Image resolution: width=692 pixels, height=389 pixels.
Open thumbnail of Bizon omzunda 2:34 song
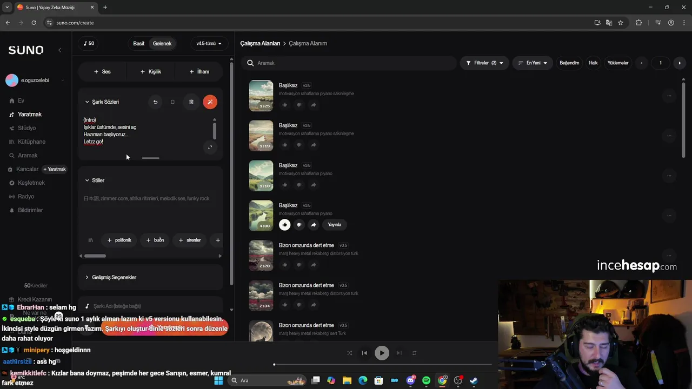point(261,296)
